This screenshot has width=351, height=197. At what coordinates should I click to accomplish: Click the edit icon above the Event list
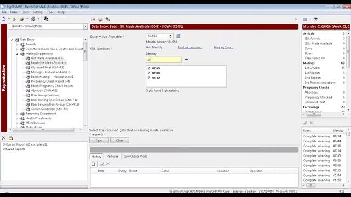[x=305, y=123]
